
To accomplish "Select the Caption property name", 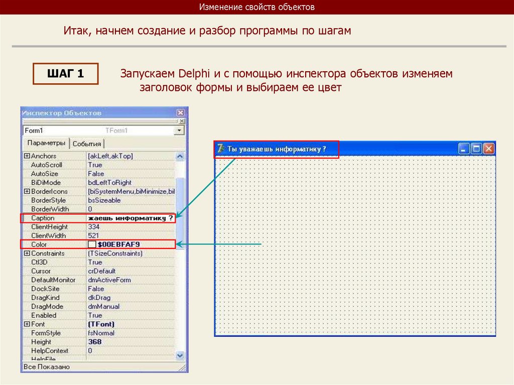I will click(x=43, y=218).
